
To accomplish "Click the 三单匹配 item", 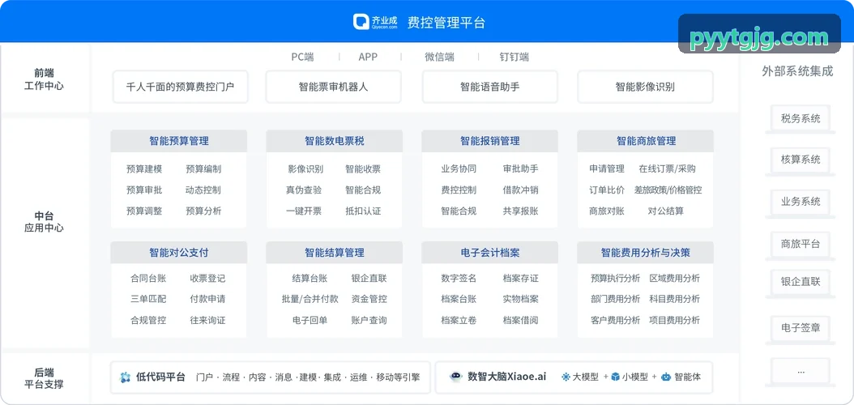I will click(x=148, y=299).
